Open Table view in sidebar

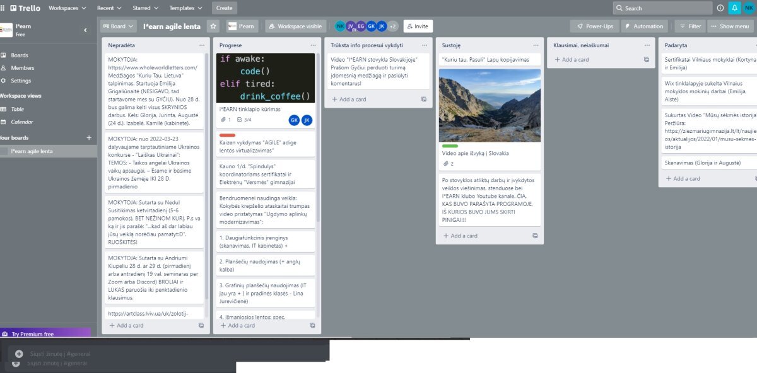tap(18, 109)
